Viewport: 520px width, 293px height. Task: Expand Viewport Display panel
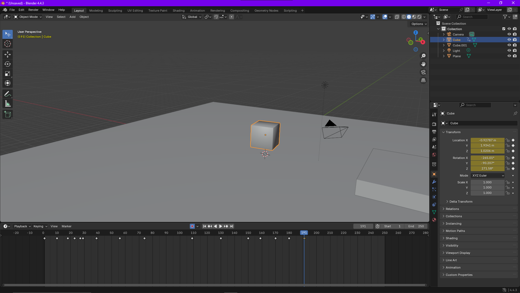(x=458, y=253)
